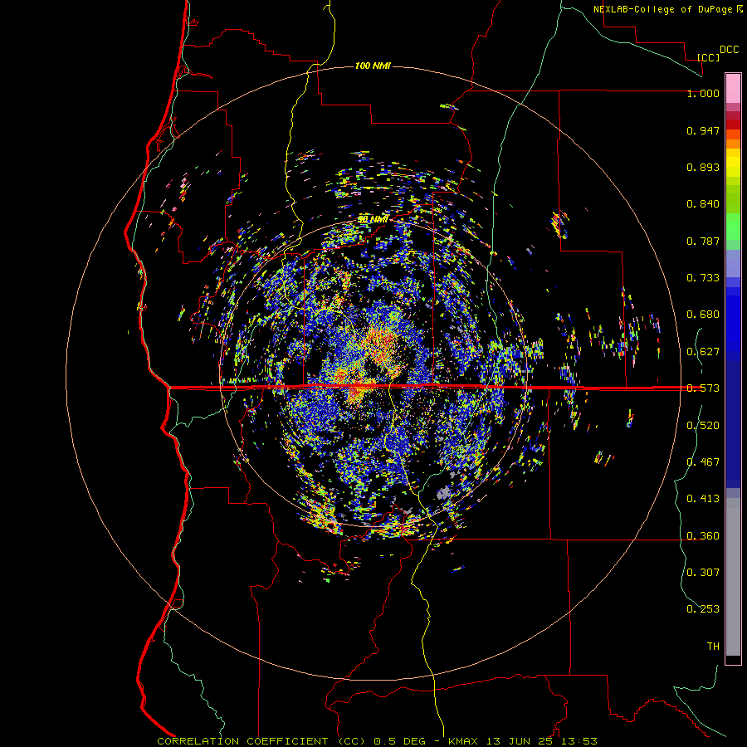Click the 100 NMI range ring label
This screenshot has width=747, height=747.
point(373,66)
